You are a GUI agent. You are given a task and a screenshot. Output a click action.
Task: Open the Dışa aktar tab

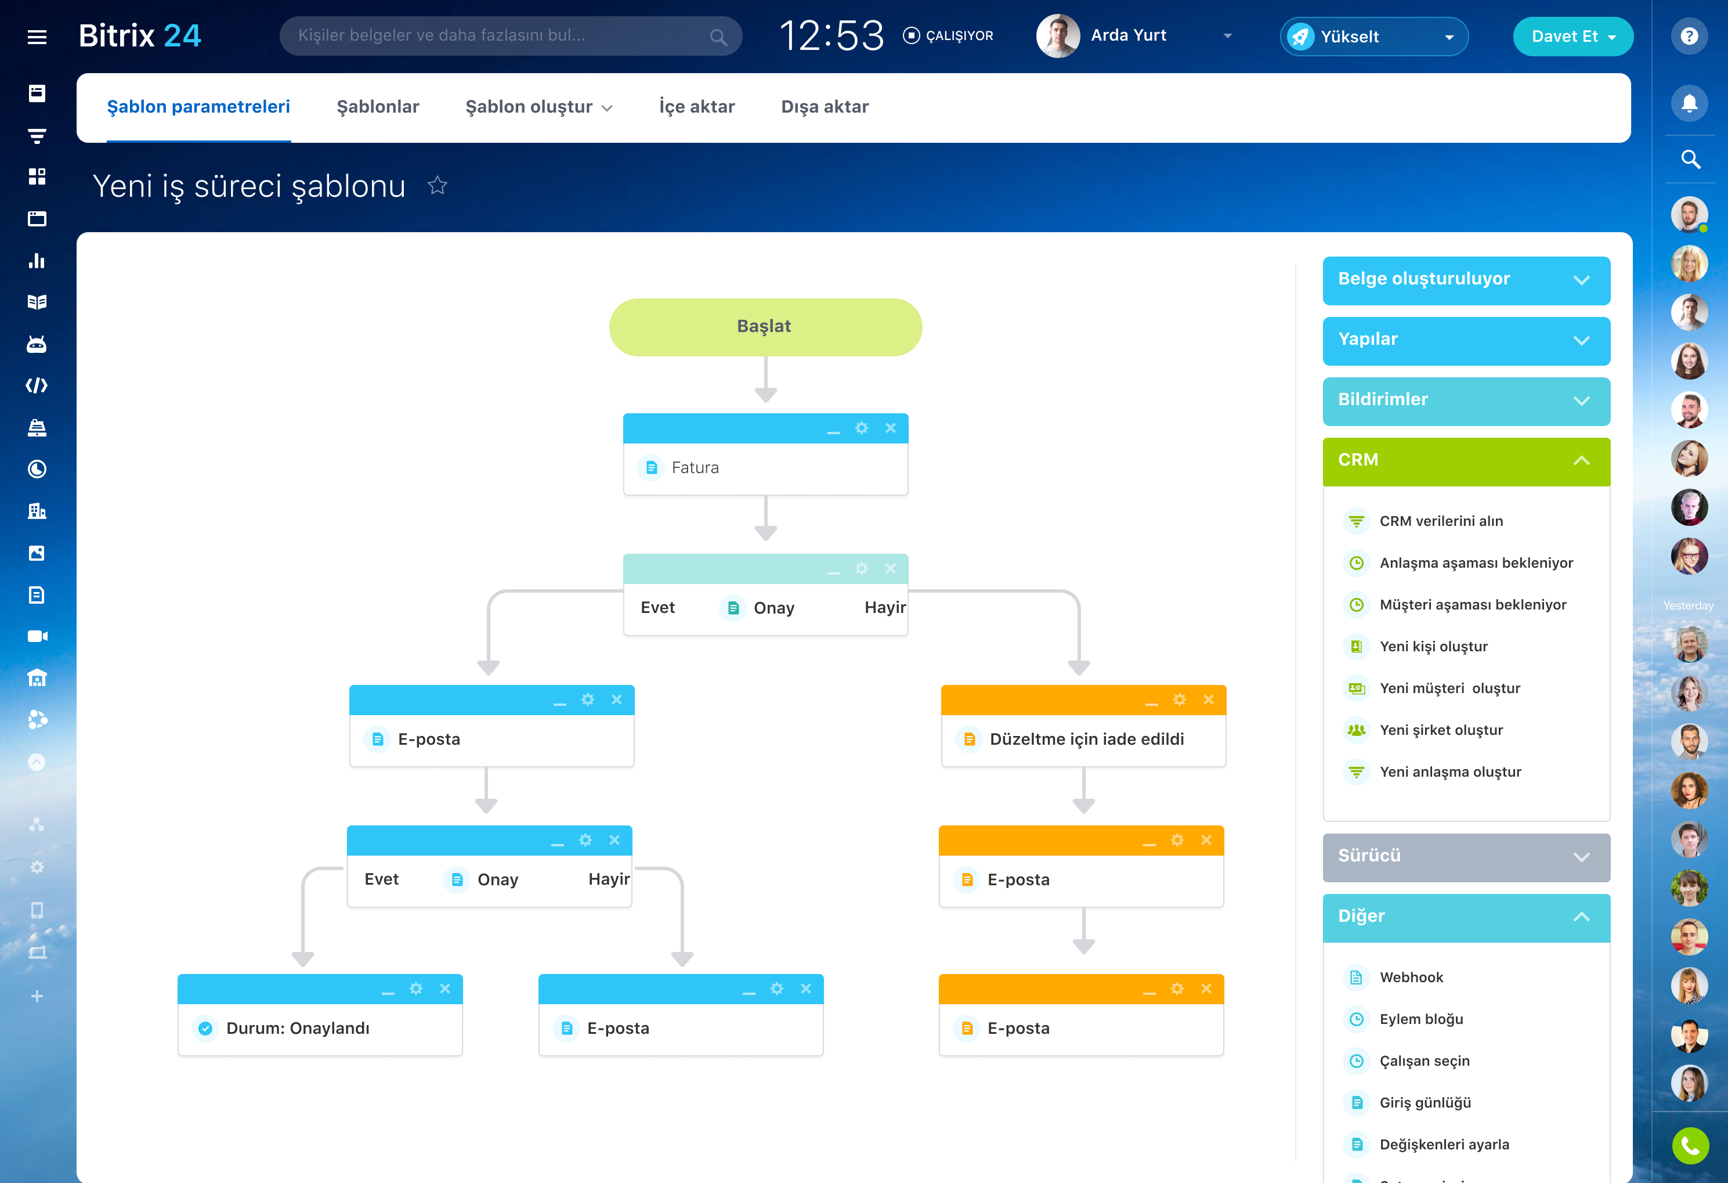click(824, 107)
